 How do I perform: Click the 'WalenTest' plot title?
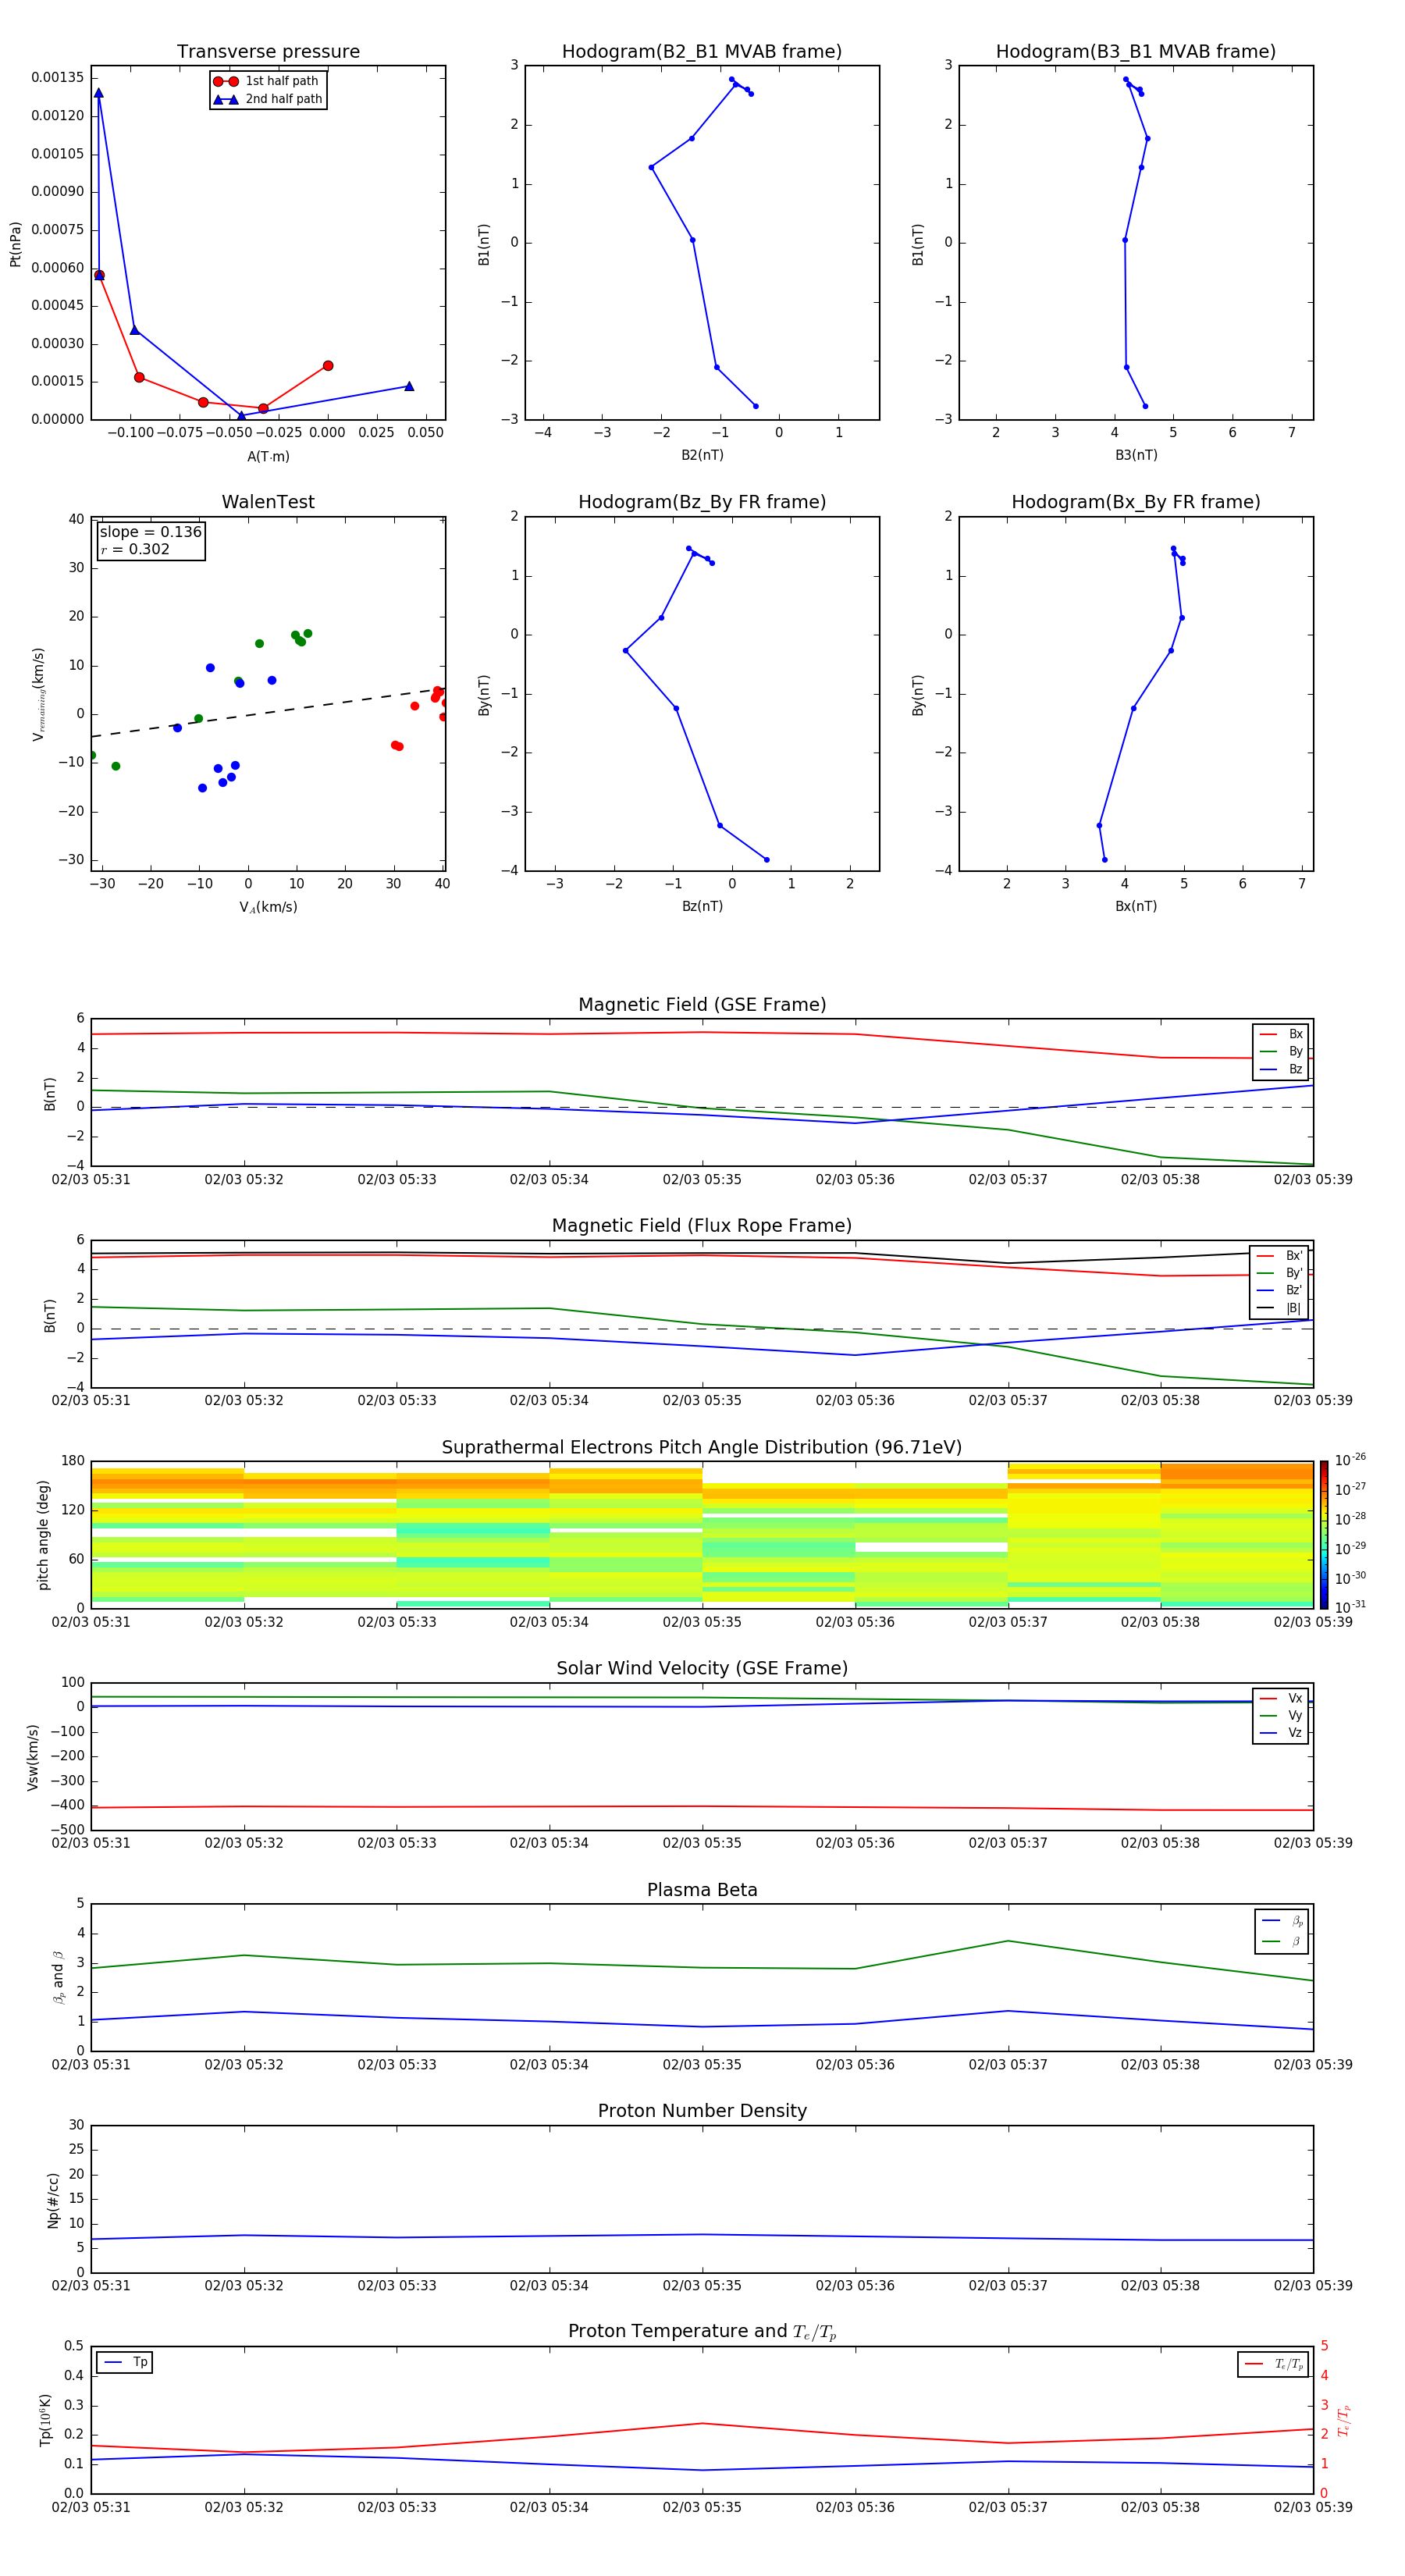pos(268,502)
